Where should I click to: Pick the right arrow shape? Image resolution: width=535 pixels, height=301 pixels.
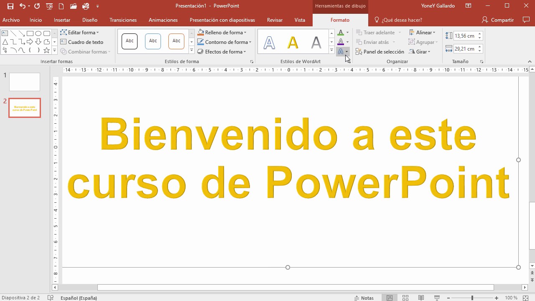30,42
